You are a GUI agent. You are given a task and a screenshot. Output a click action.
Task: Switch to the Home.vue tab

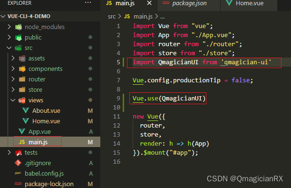click(250, 3)
